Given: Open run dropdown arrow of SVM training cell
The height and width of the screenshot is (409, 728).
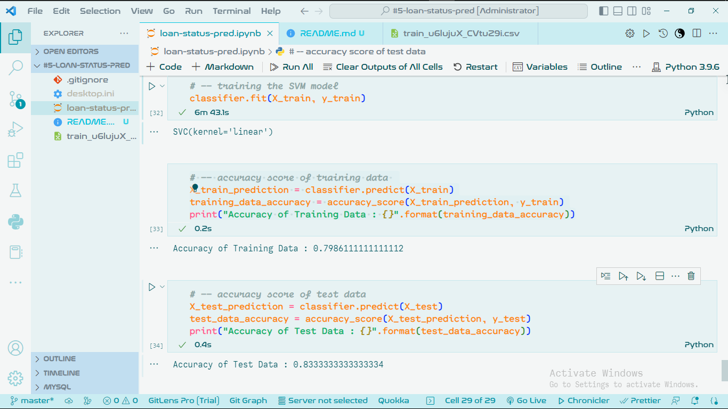Looking at the screenshot, I should (x=163, y=86).
